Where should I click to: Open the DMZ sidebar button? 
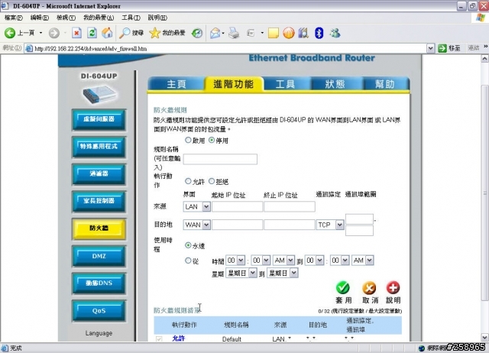point(99,256)
